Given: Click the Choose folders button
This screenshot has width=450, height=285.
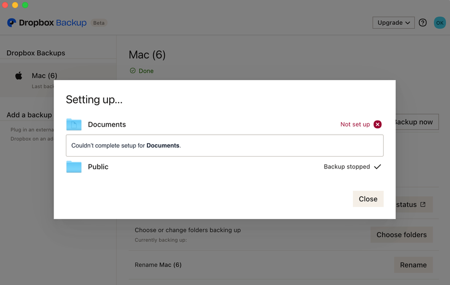Looking at the screenshot, I should point(401,235).
